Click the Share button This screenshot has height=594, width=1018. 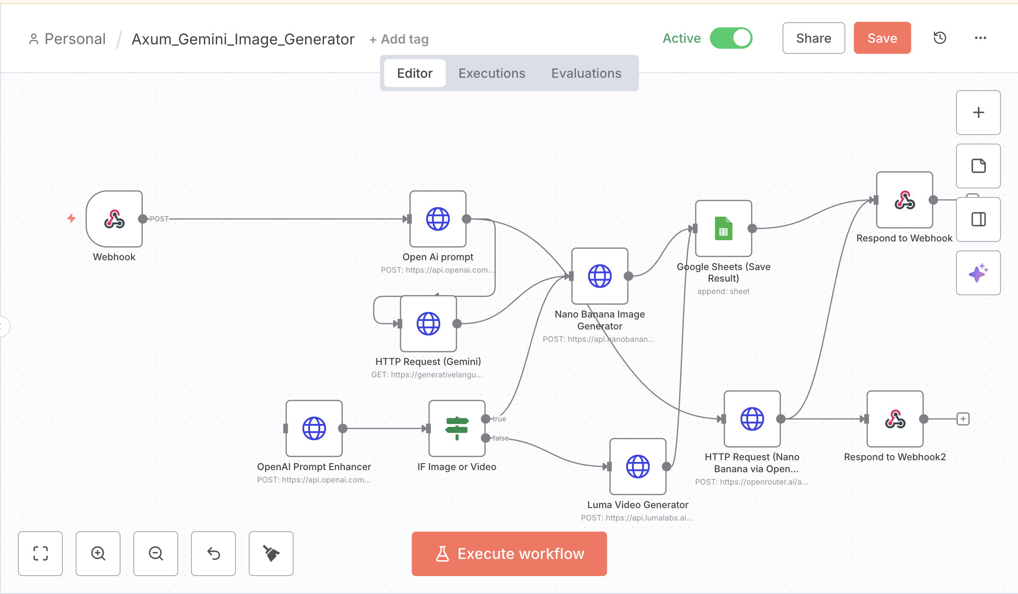(813, 38)
